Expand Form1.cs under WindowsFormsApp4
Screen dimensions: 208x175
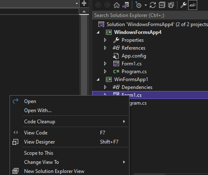coord(105,64)
